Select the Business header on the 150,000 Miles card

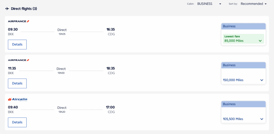(243, 65)
